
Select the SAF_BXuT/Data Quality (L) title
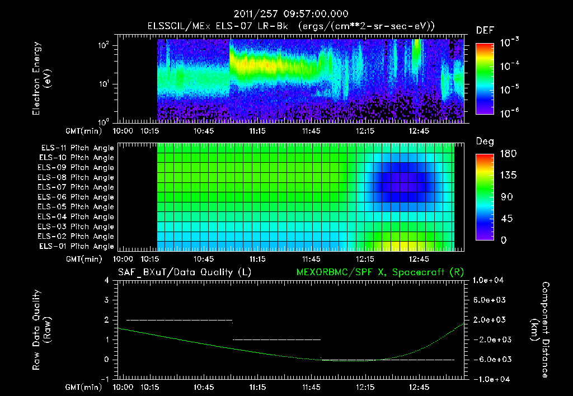click(185, 272)
